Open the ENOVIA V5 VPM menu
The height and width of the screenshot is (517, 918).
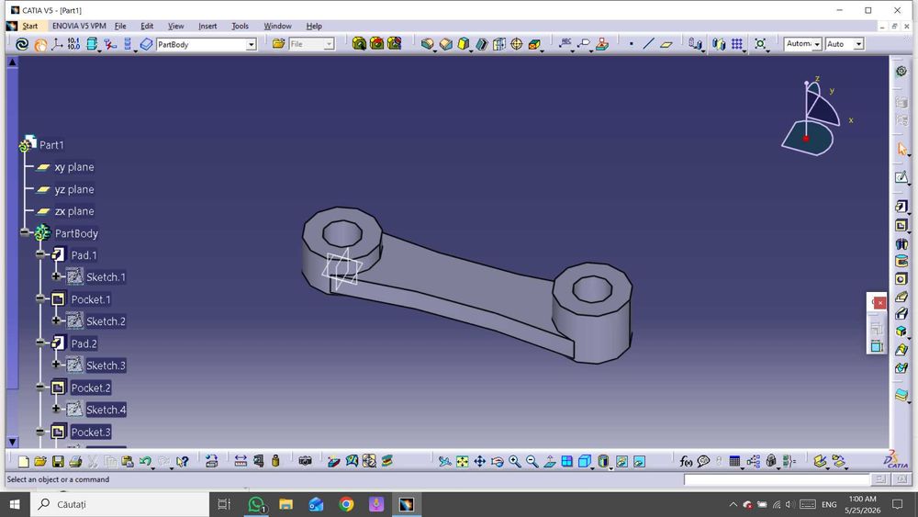click(x=79, y=27)
